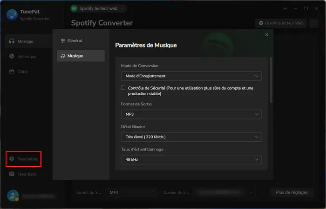Click the gear icon beside Paramètres
The image size is (326, 209).
(x=12, y=159)
